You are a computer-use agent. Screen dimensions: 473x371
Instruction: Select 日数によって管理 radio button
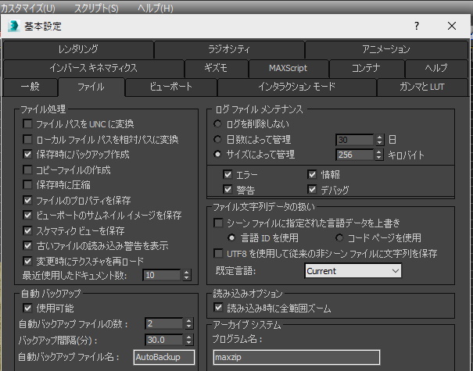(x=217, y=140)
